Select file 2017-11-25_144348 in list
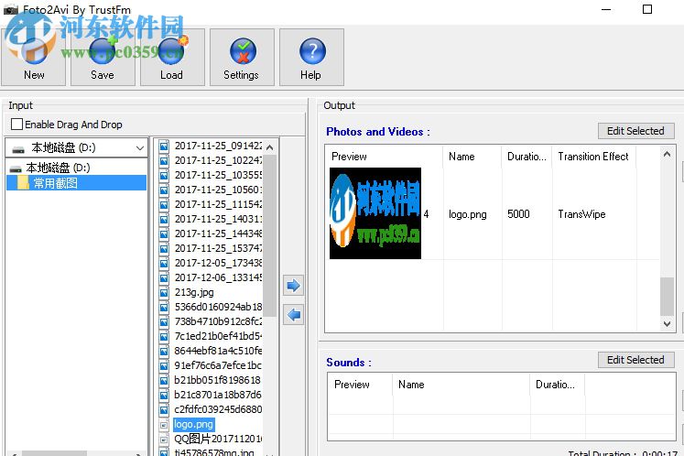Image resolution: width=684 pixels, height=456 pixels. (218, 233)
